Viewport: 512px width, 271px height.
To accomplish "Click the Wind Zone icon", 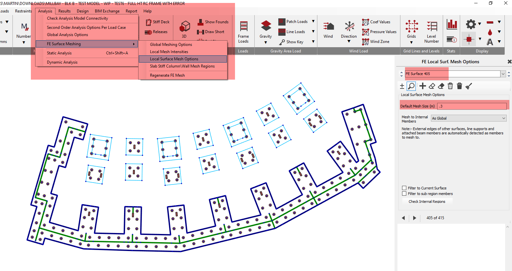I will [366, 42].
